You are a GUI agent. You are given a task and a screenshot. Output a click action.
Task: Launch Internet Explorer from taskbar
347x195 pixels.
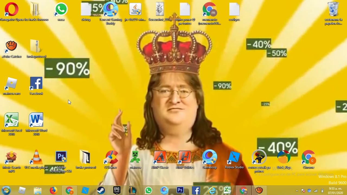[211, 191]
